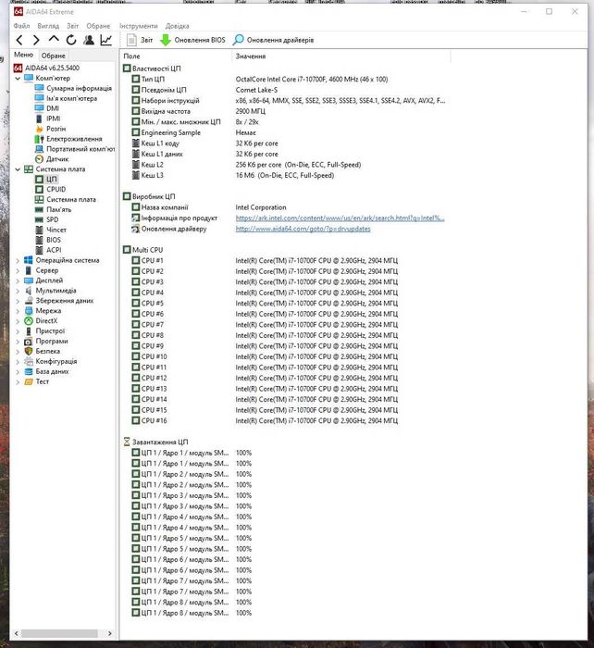Refresh the page with the circular arrow
This screenshot has height=648, width=594.
coord(71,40)
